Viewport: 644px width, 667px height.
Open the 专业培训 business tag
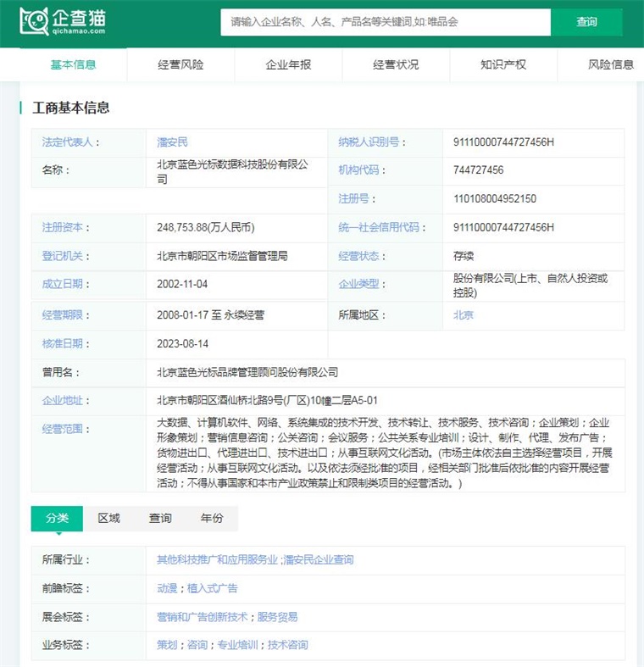tap(237, 645)
